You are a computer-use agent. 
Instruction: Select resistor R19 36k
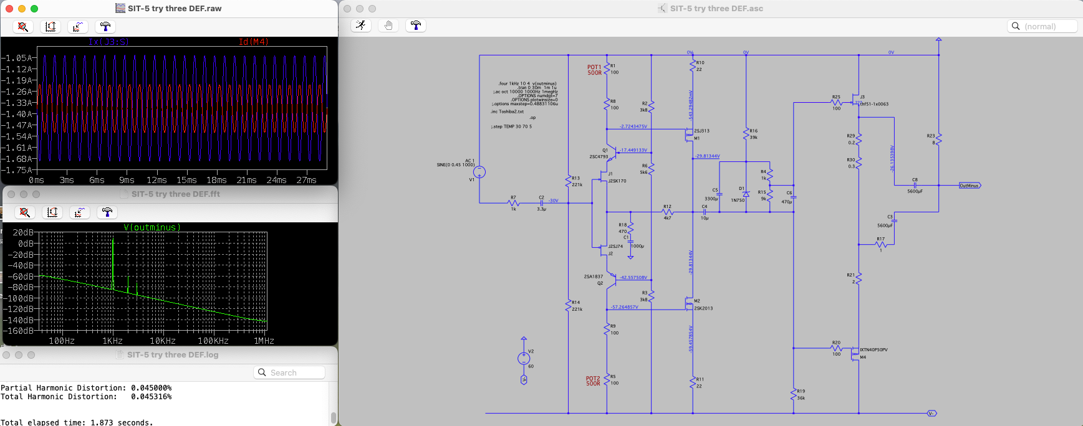[x=794, y=394]
